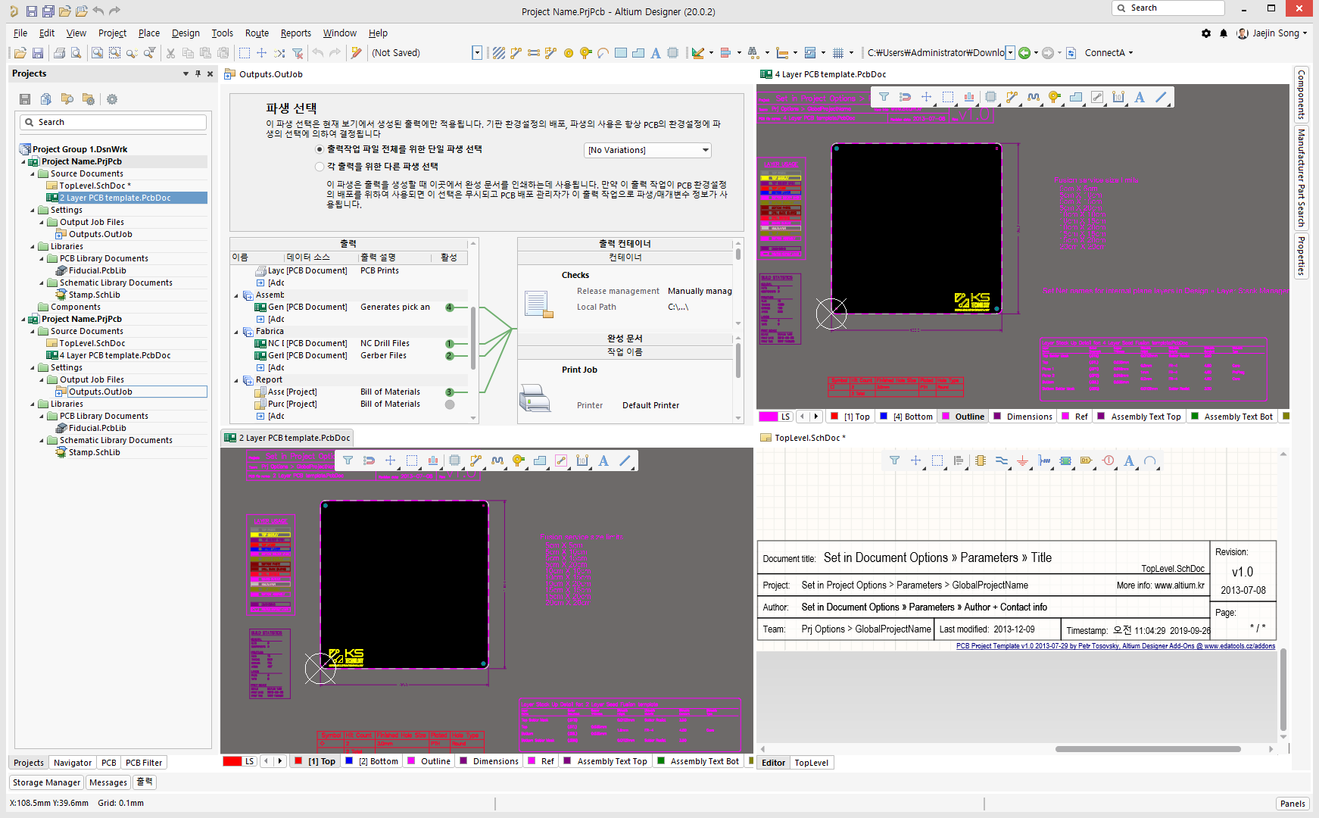Screen dimensions: 1319x818
Task: Open the length tuning (meander) tool
Action: click(1032, 97)
